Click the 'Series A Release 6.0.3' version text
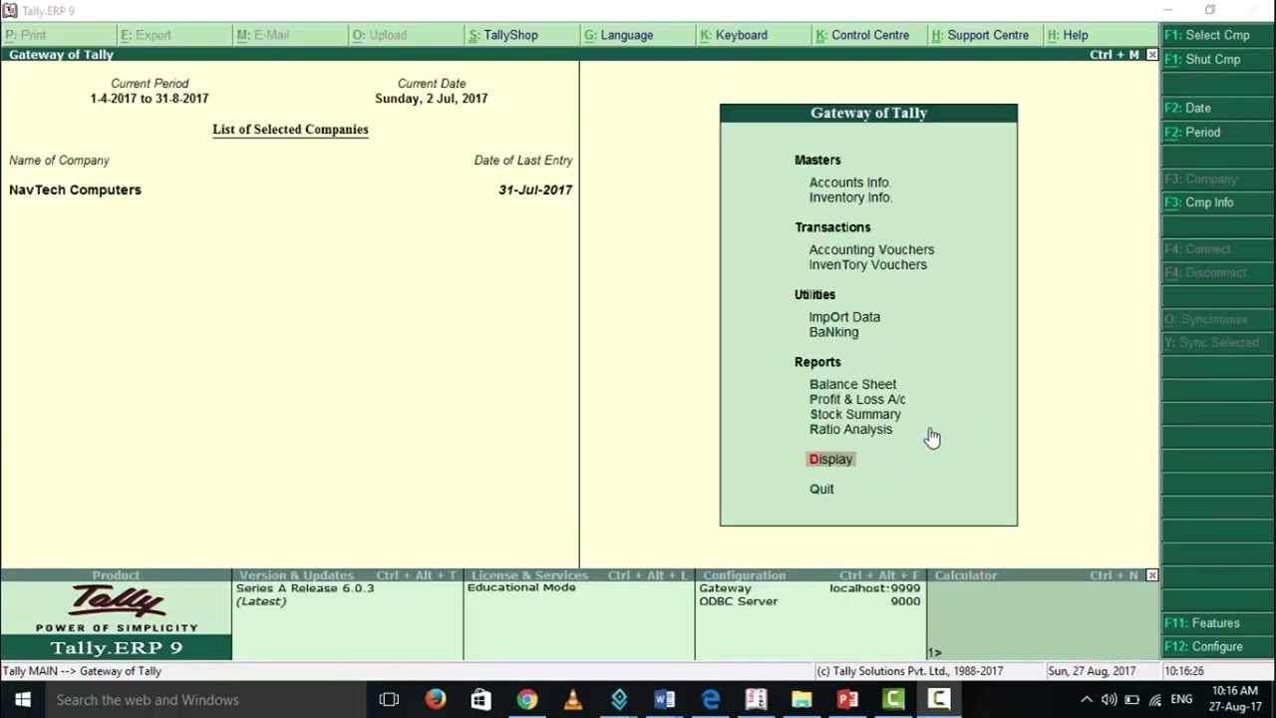This screenshot has height=718, width=1276. tap(305, 588)
